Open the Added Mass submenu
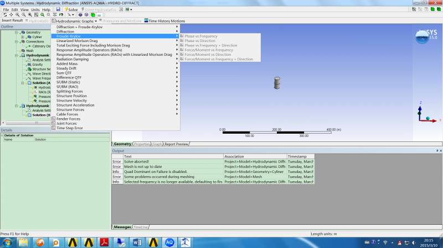443x248 pixels. point(115,64)
